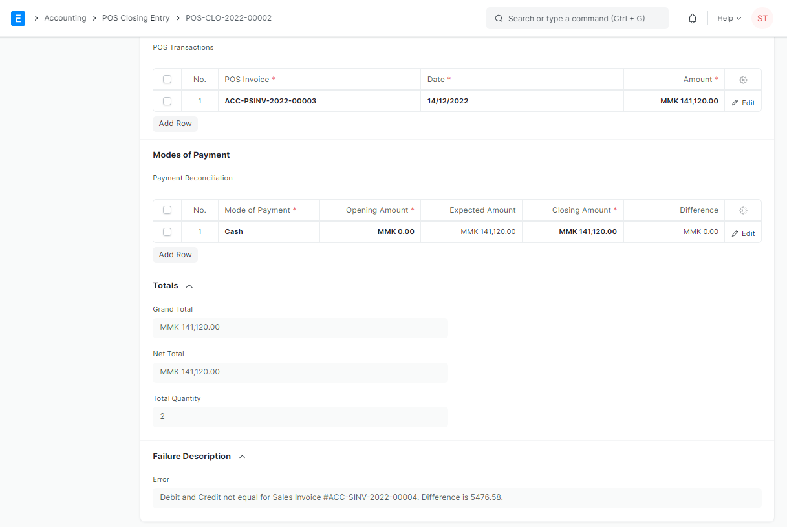
Task: Open the ST user avatar menu
Action: tap(762, 18)
